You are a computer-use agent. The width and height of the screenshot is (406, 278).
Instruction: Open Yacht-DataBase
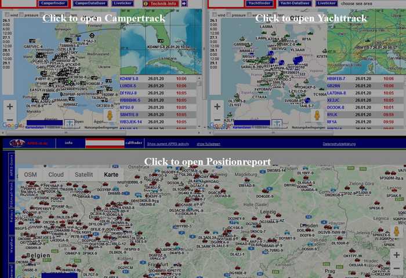pos(295,3)
